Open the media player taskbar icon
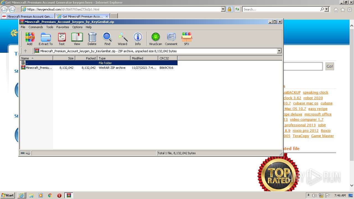Screen dimensions: 354x199 pyautogui.click(x=41, y=195)
